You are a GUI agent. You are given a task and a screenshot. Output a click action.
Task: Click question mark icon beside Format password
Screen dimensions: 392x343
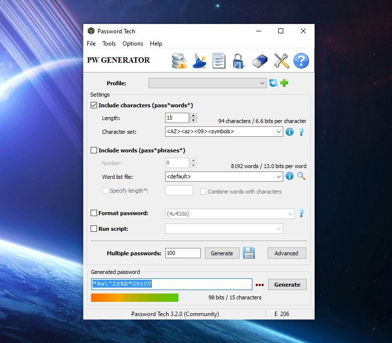click(x=301, y=214)
